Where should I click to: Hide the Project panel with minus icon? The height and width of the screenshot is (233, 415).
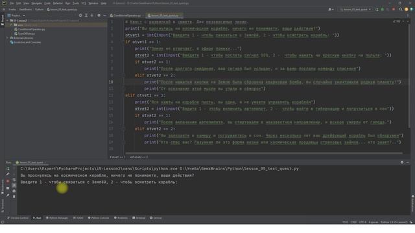(105, 16)
